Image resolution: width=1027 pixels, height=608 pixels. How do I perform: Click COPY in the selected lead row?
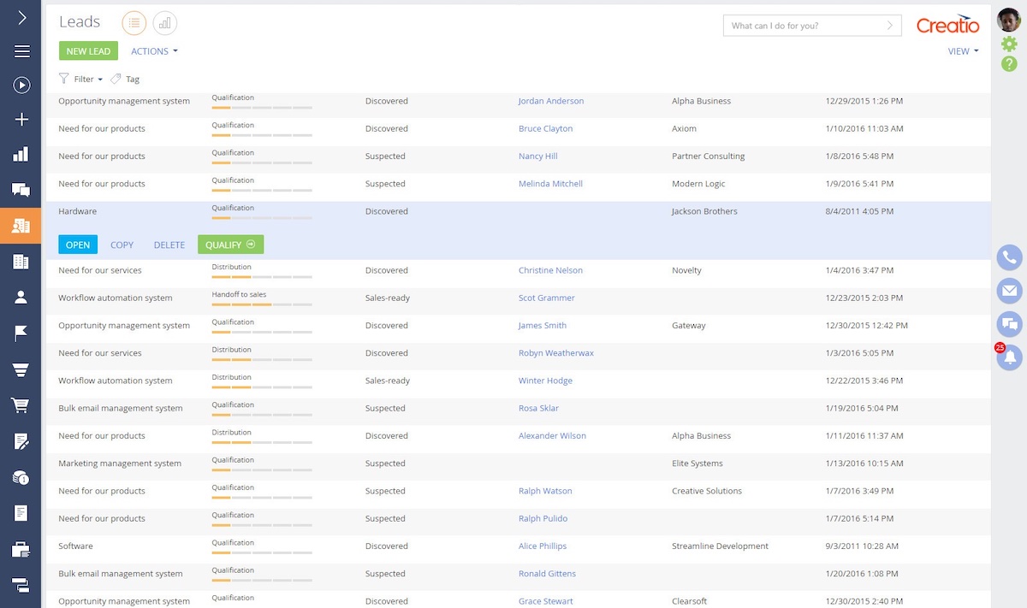pyautogui.click(x=122, y=245)
